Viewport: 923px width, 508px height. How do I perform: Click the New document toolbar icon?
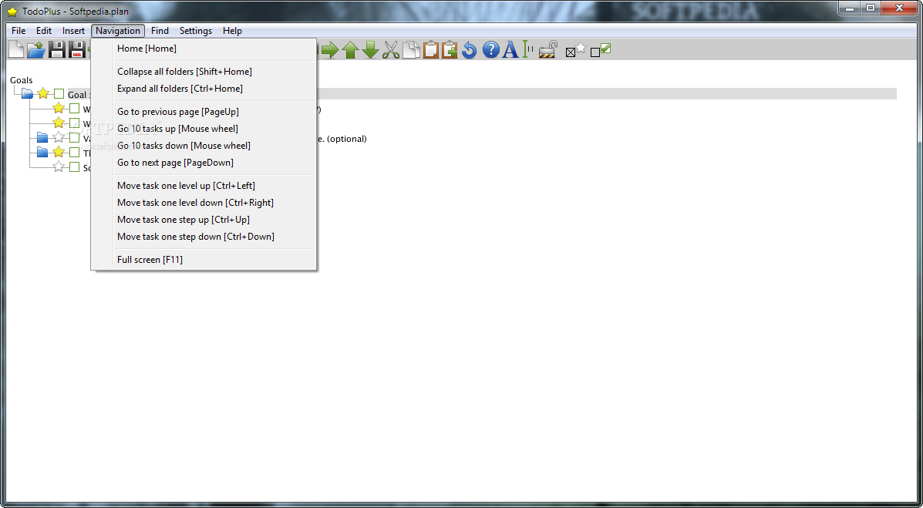coord(16,50)
